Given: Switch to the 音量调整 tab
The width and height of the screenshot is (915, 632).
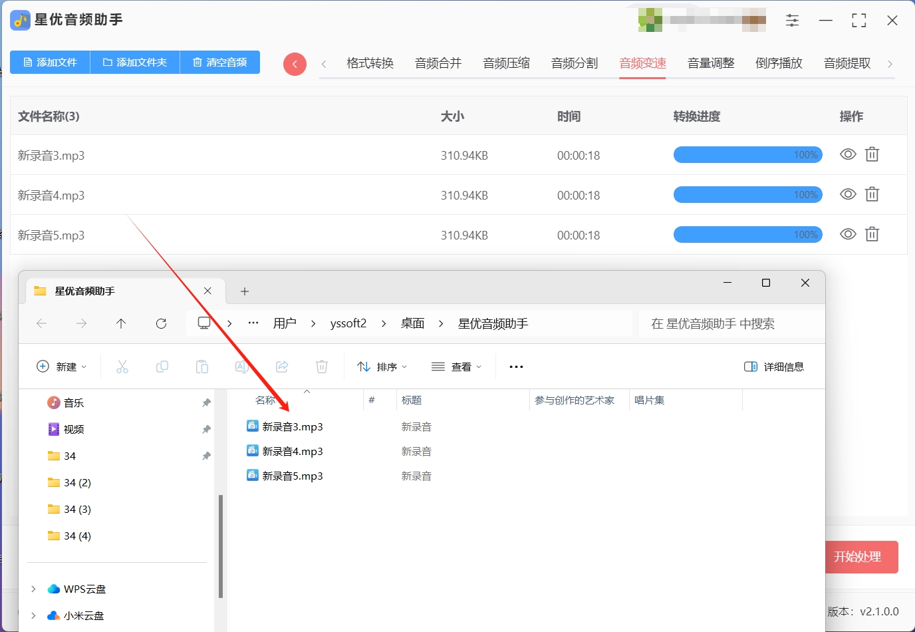Looking at the screenshot, I should pos(711,63).
